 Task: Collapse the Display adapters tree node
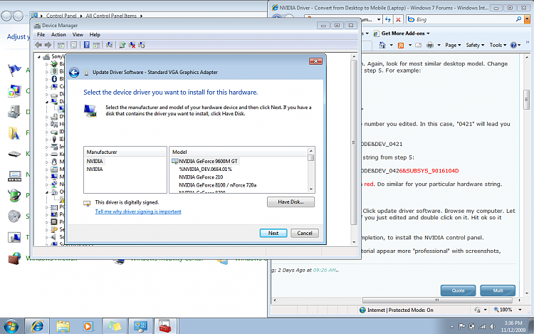click(47, 101)
